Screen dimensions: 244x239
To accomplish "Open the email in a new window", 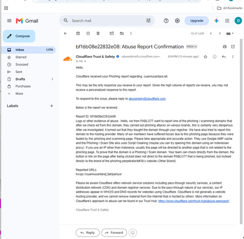I will click(x=233, y=47).
